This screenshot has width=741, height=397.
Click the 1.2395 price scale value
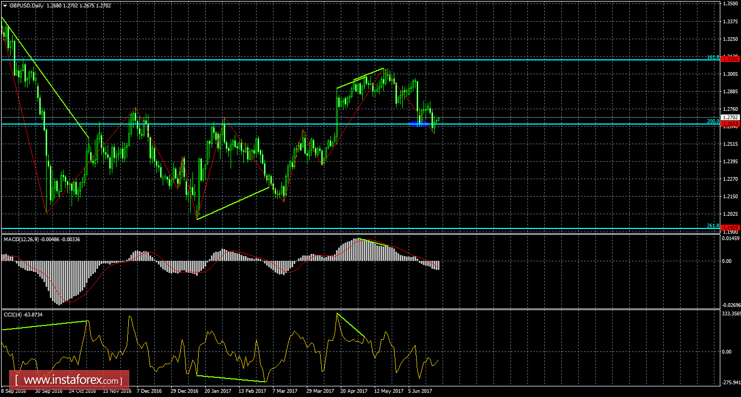point(731,161)
